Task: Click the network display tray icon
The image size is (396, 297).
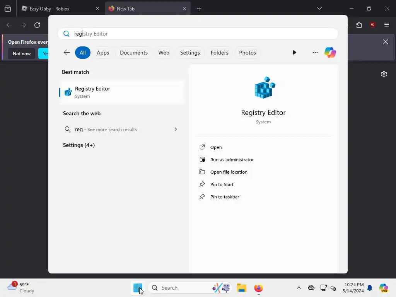Action: 323,288
